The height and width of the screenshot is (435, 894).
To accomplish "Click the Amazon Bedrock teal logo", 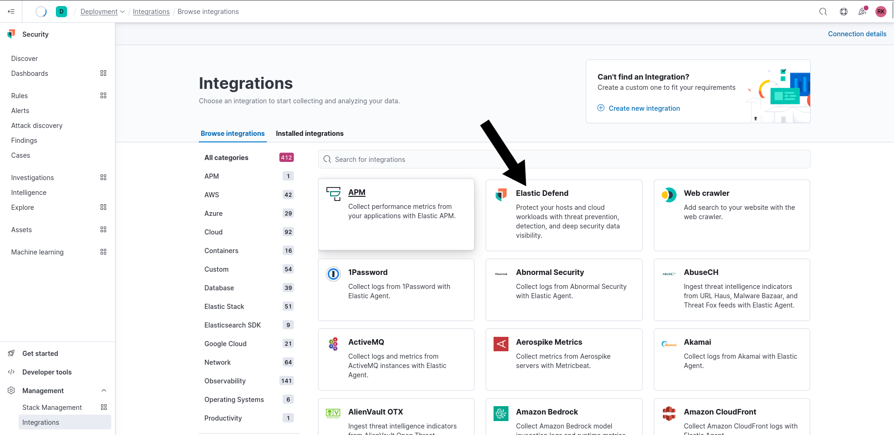I will pos(501,413).
